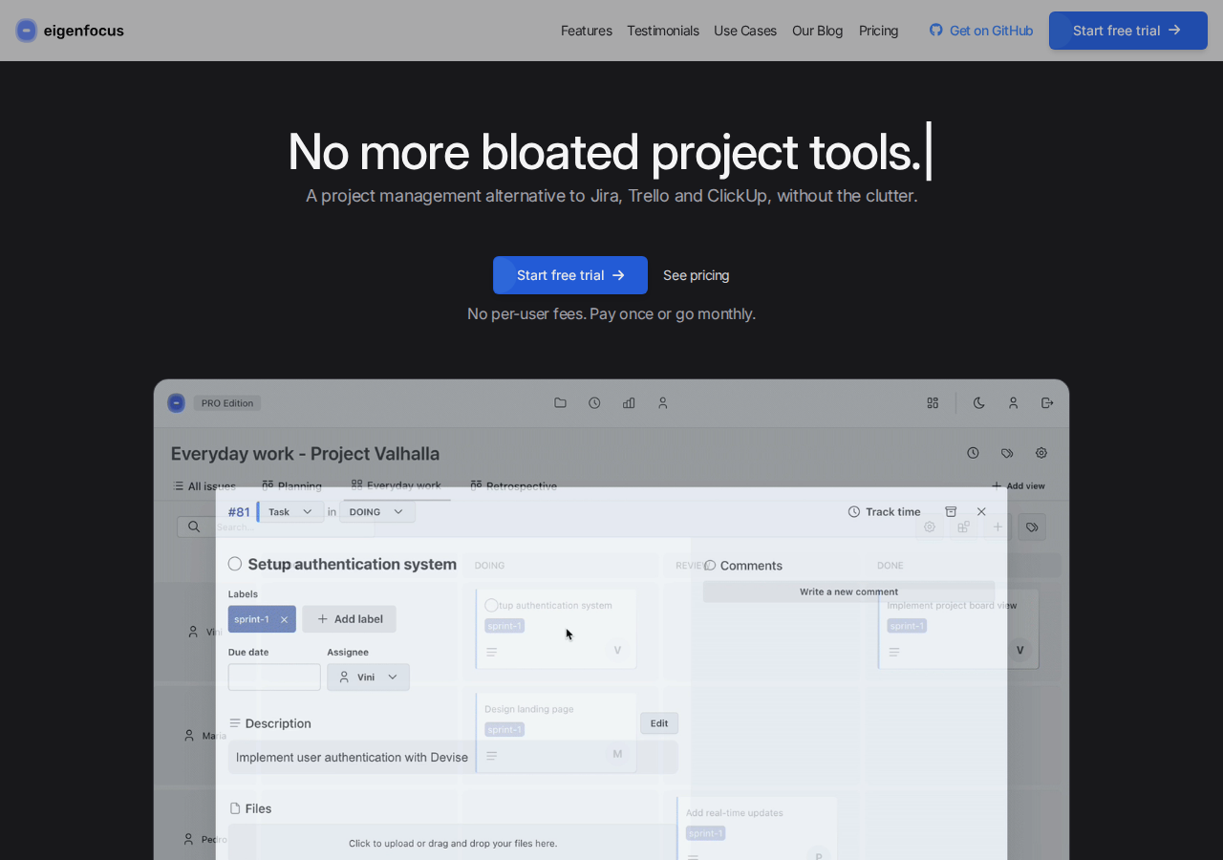Go to Features in the navbar

pyautogui.click(x=587, y=31)
